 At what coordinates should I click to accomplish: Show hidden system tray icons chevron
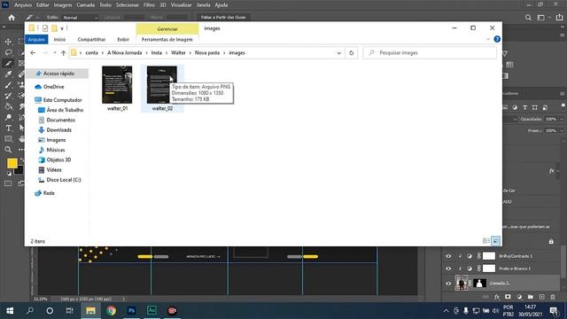pyautogui.click(x=446, y=311)
